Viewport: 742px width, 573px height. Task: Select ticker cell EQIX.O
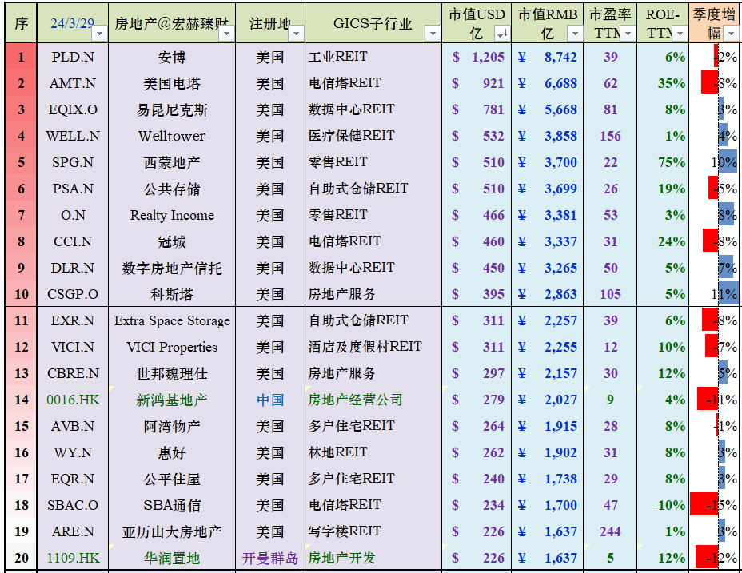tap(73, 109)
